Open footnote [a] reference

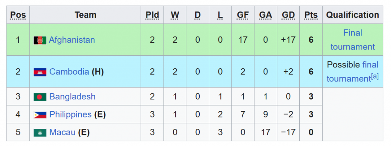[x=375, y=77]
